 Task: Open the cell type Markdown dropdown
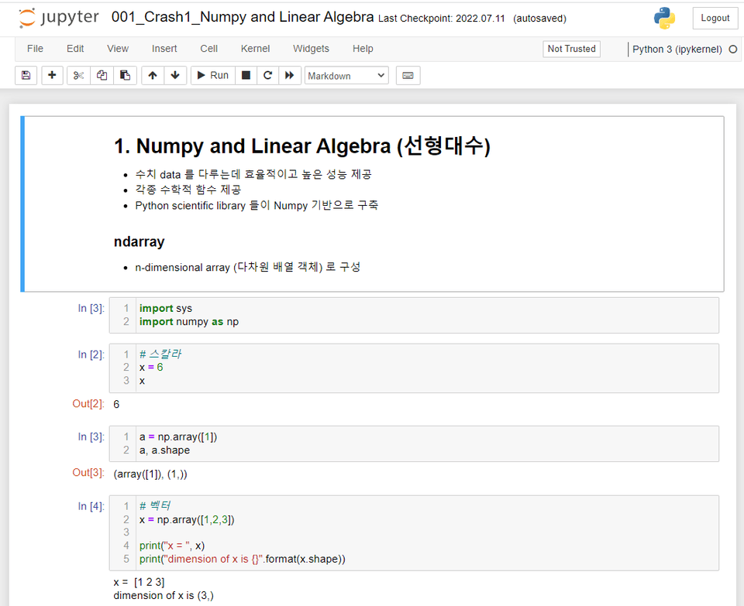coord(346,76)
